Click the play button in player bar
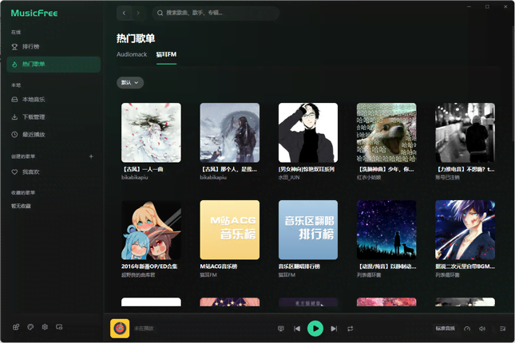 tap(315, 328)
